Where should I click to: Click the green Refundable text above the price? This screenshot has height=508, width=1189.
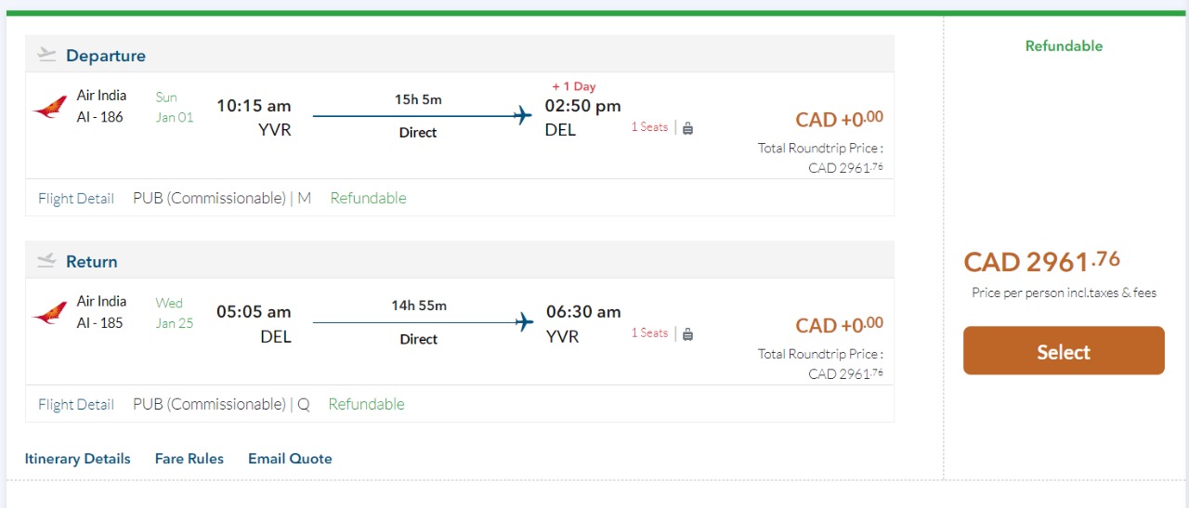pos(1064,46)
